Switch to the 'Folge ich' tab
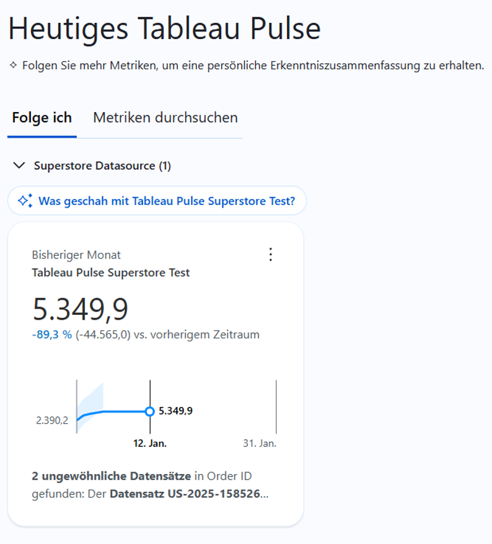 coord(42,118)
